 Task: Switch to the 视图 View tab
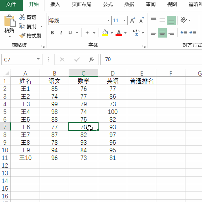tap(172, 4)
